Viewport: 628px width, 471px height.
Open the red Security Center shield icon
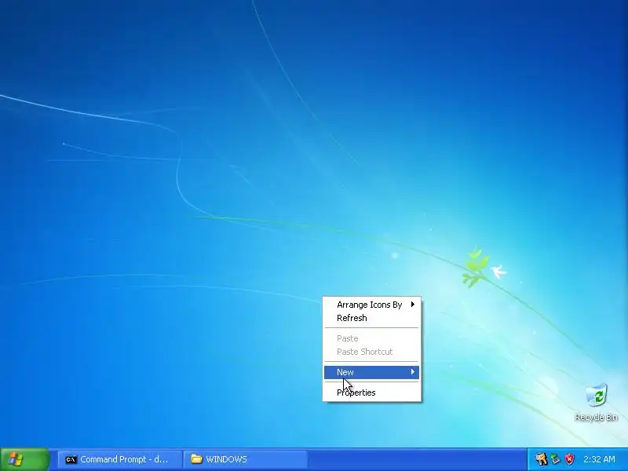click(569, 459)
